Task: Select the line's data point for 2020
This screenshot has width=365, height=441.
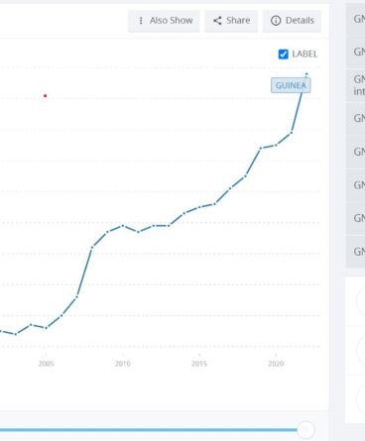Action: pos(276,145)
